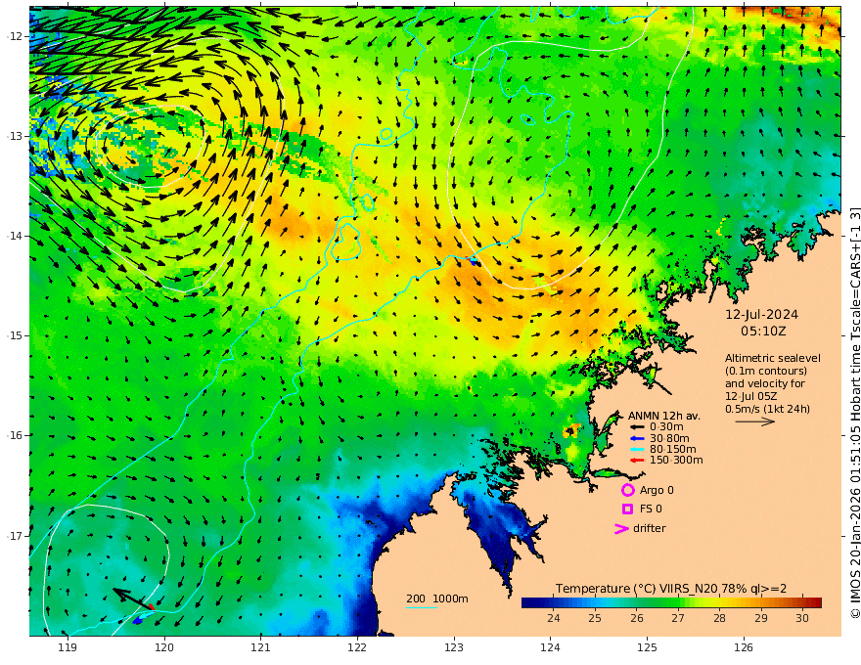Click colorbar value label 26
Image resolution: width=861 pixels, height=665 pixels.
click(636, 618)
